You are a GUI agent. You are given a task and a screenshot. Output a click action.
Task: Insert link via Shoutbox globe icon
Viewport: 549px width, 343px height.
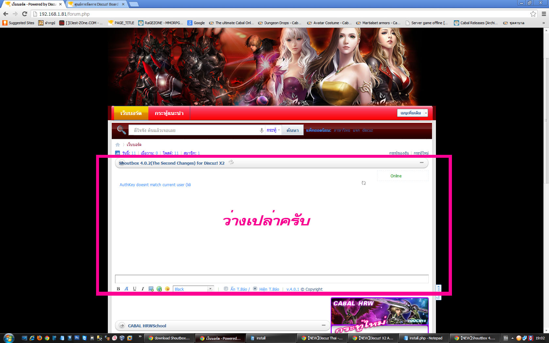(x=159, y=289)
